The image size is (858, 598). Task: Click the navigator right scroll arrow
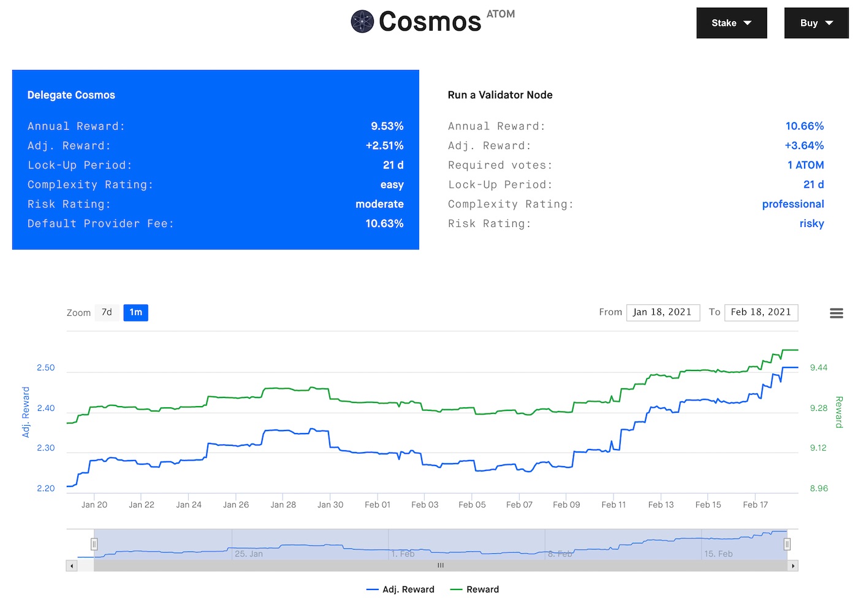coord(793,566)
